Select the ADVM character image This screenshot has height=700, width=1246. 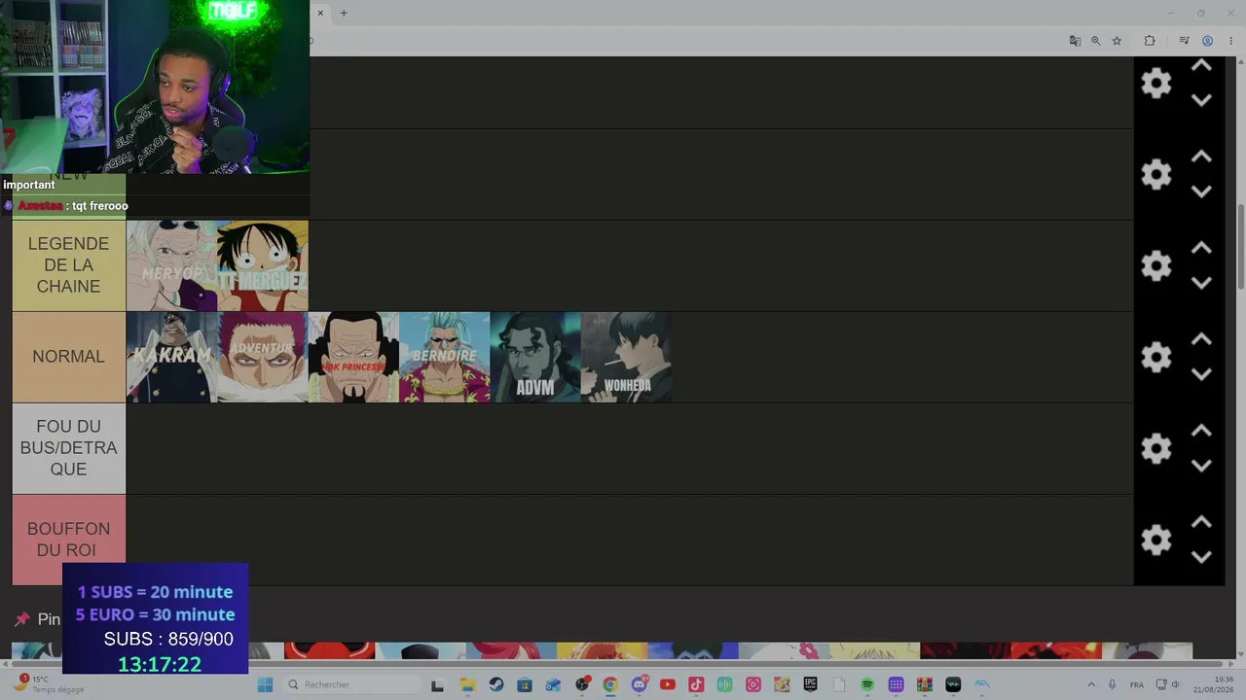tap(535, 357)
